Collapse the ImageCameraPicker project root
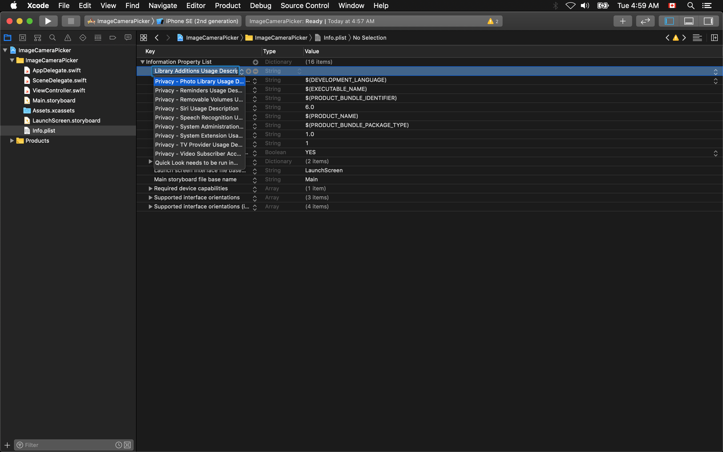Viewport: 723px width, 452px height. (x=5, y=50)
